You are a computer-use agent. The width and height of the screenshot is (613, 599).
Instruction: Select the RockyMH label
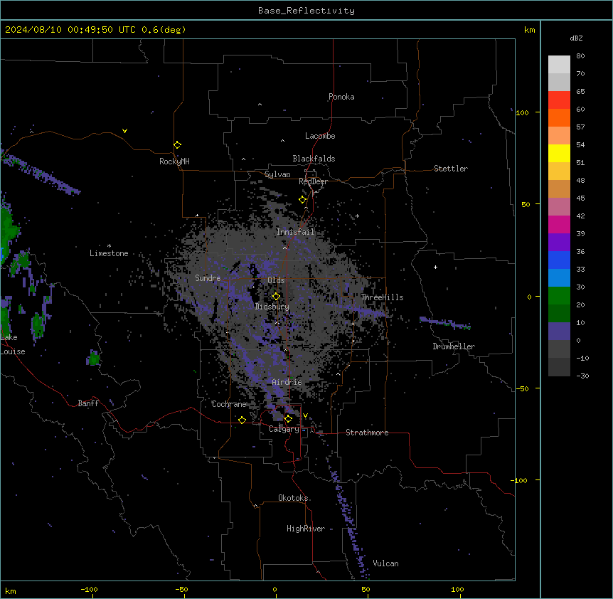(x=174, y=161)
